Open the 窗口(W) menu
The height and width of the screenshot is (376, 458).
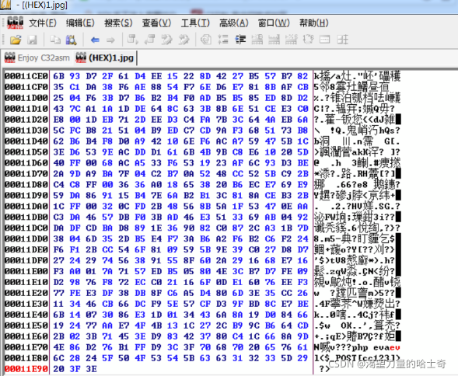click(x=274, y=23)
